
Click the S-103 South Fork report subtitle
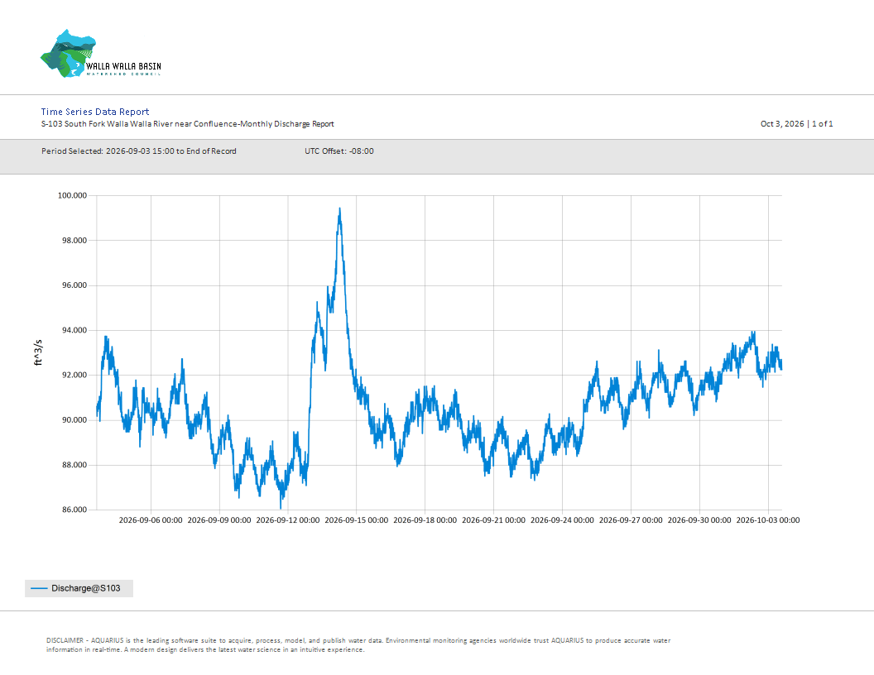tap(187, 124)
